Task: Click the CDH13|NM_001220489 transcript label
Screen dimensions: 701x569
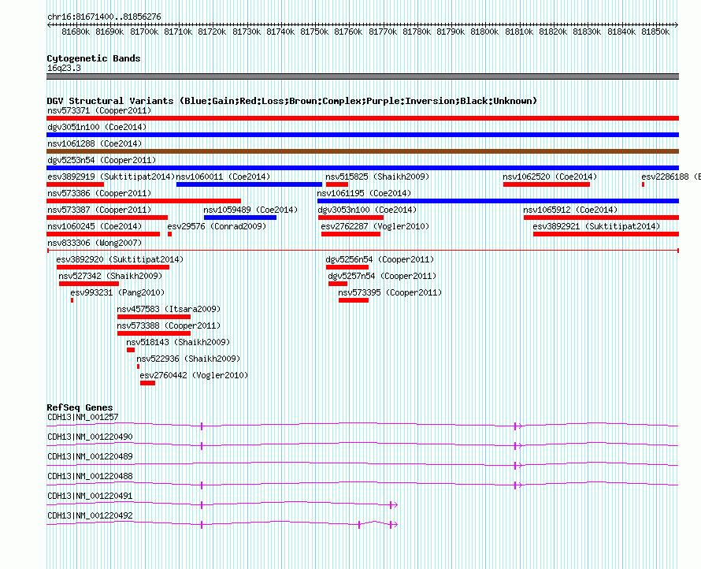Action: pos(90,456)
